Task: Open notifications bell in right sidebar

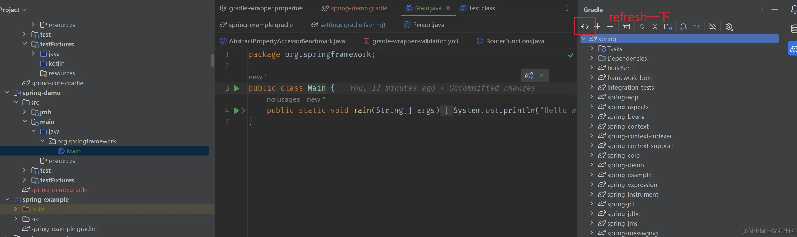Action: (794, 10)
